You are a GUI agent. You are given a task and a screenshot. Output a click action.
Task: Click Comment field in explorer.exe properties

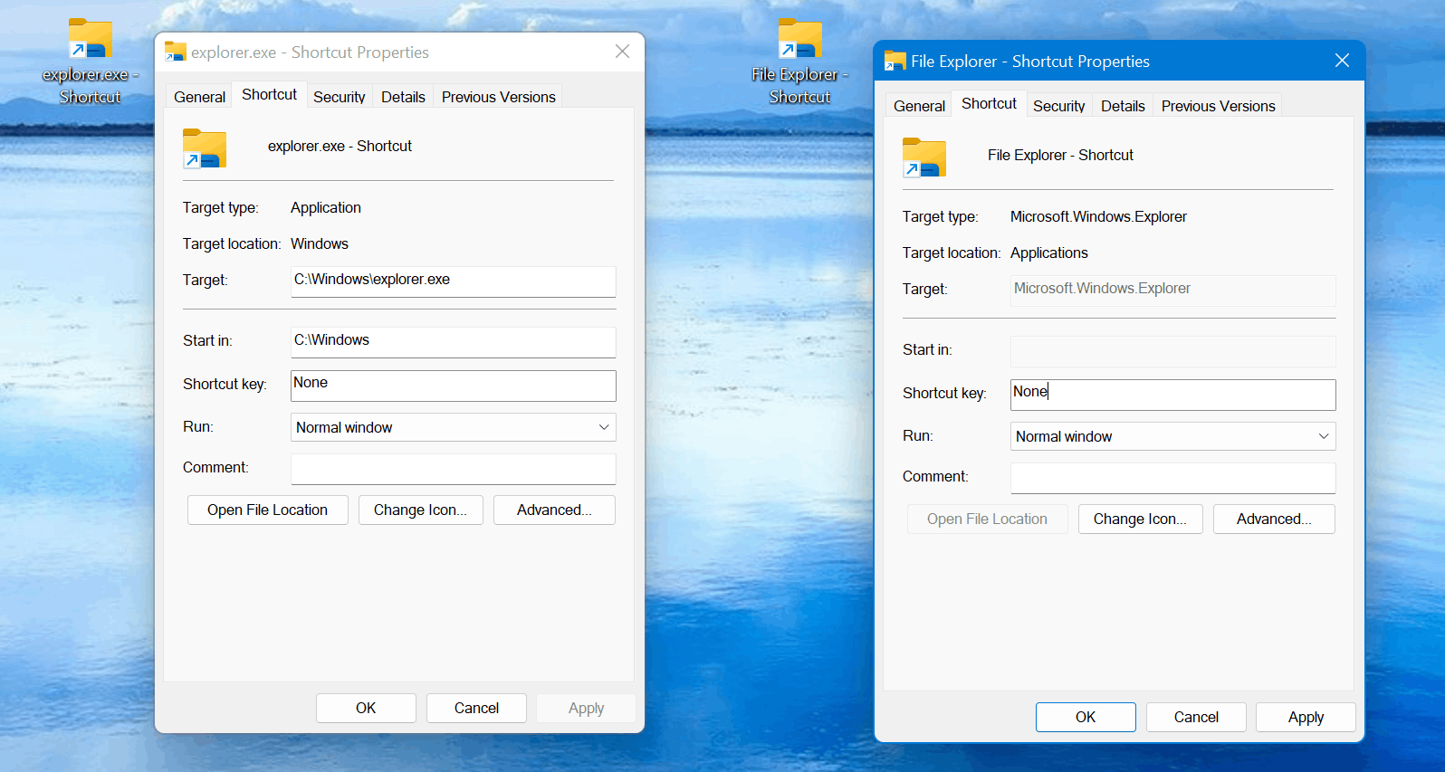pos(454,469)
